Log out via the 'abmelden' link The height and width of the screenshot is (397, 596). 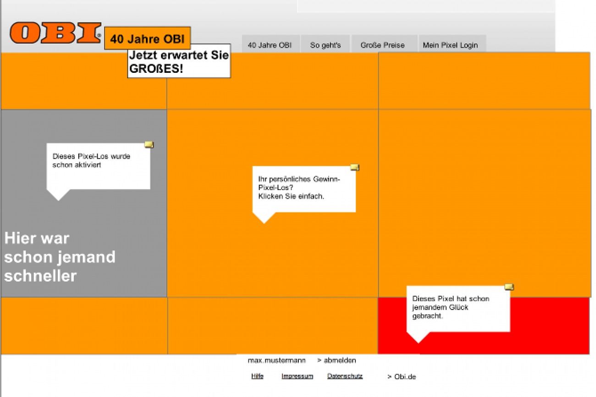coord(337,361)
